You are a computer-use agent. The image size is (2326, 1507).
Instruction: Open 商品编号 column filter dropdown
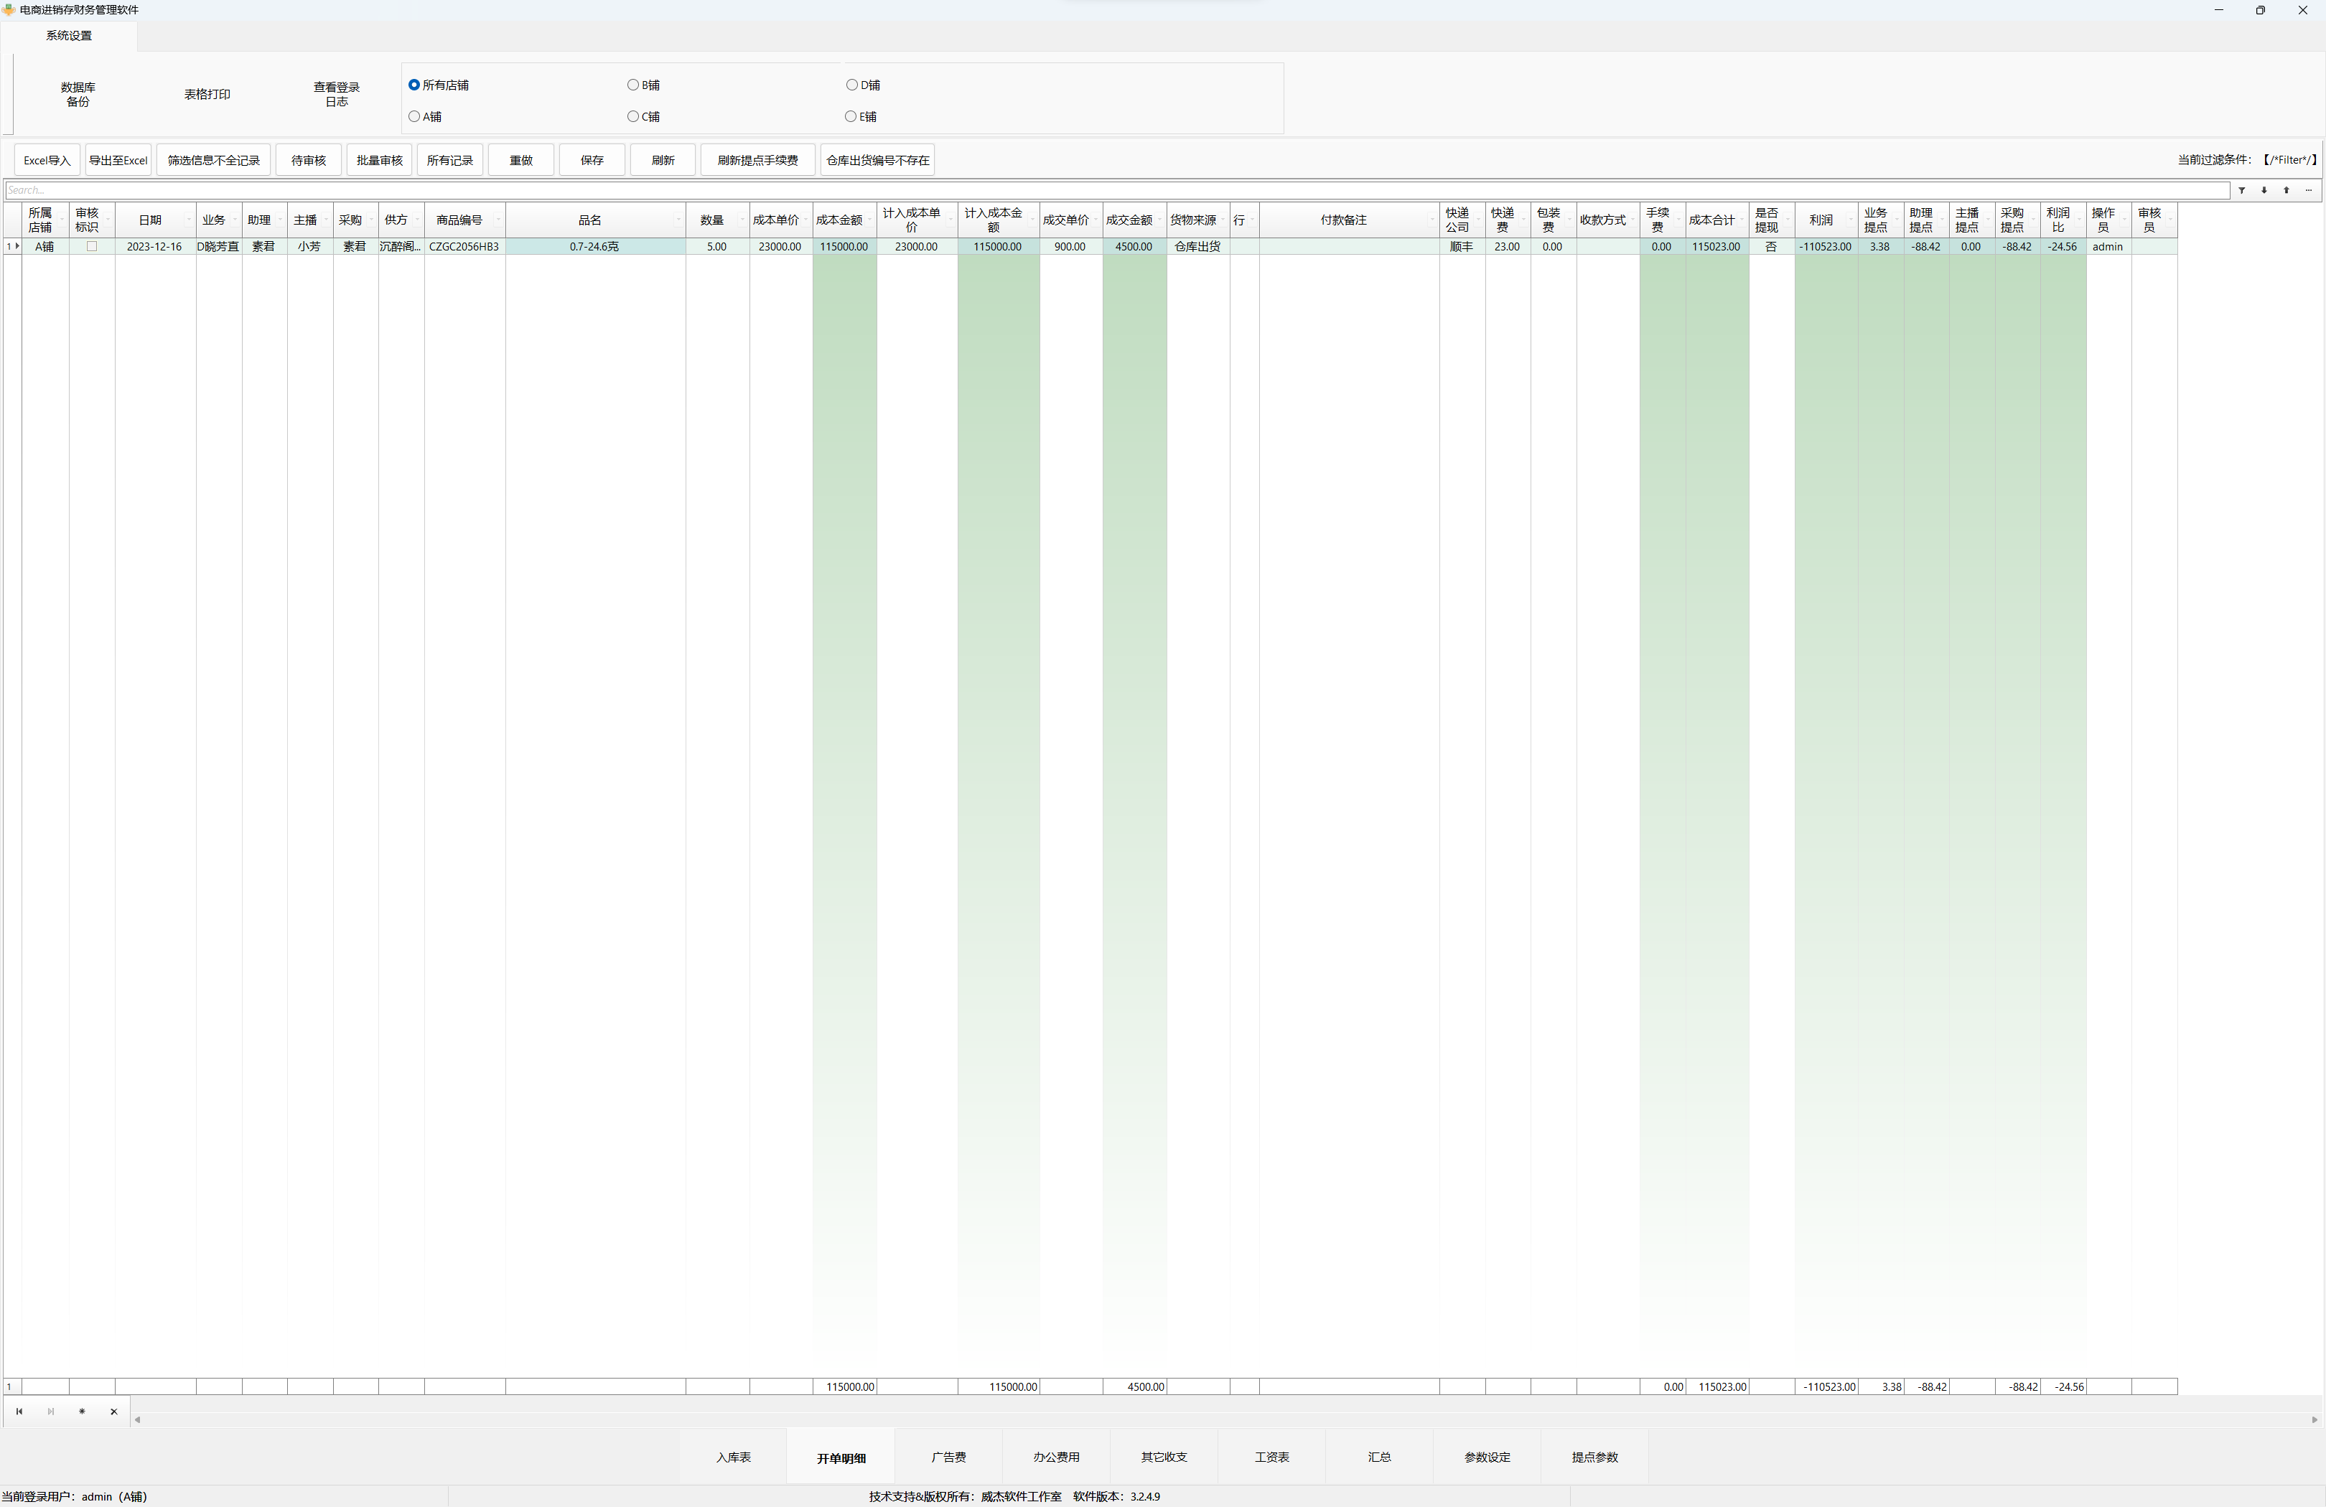tap(498, 221)
